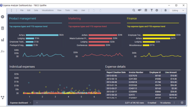
Task: Sort by the Line Amount column header
Action: (171, 72)
